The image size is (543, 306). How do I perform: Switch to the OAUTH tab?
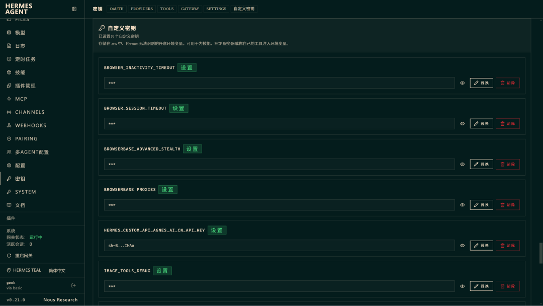coord(117,9)
